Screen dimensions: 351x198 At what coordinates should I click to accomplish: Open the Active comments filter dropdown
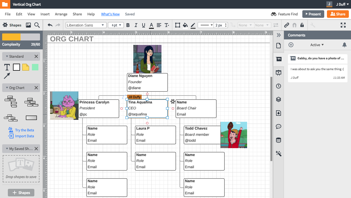317,45
